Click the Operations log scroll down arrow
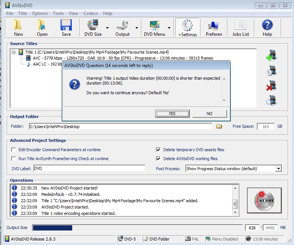Viewport: 294px width, 245px height. coord(235,213)
